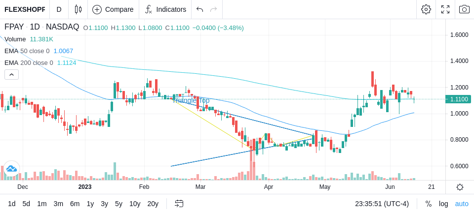474x213 pixels.
Task: Click the 1.6000 price axis label
Action: 459,35
